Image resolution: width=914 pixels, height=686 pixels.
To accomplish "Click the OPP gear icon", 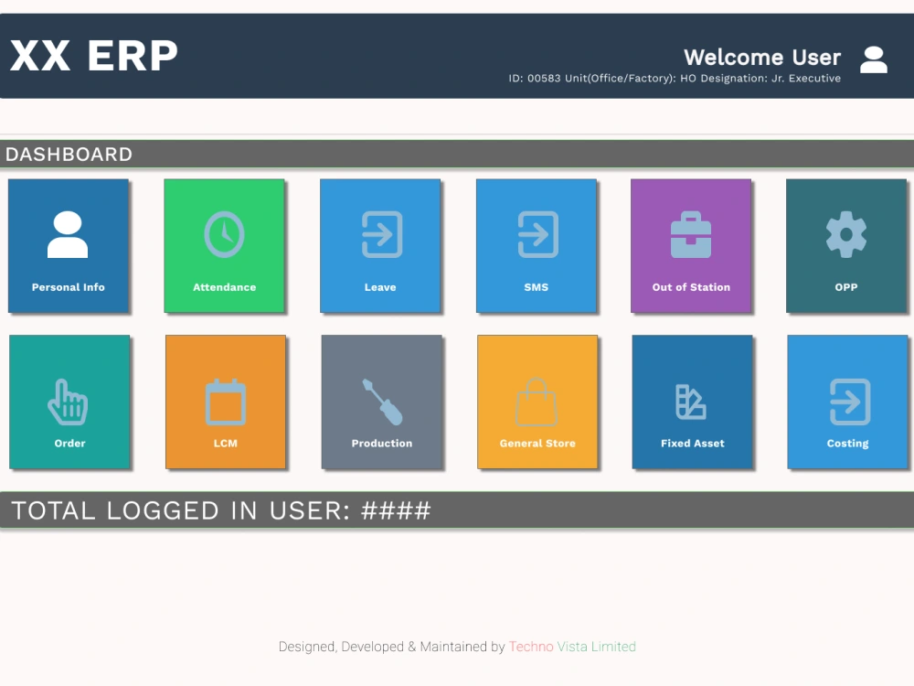I will tap(845, 234).
